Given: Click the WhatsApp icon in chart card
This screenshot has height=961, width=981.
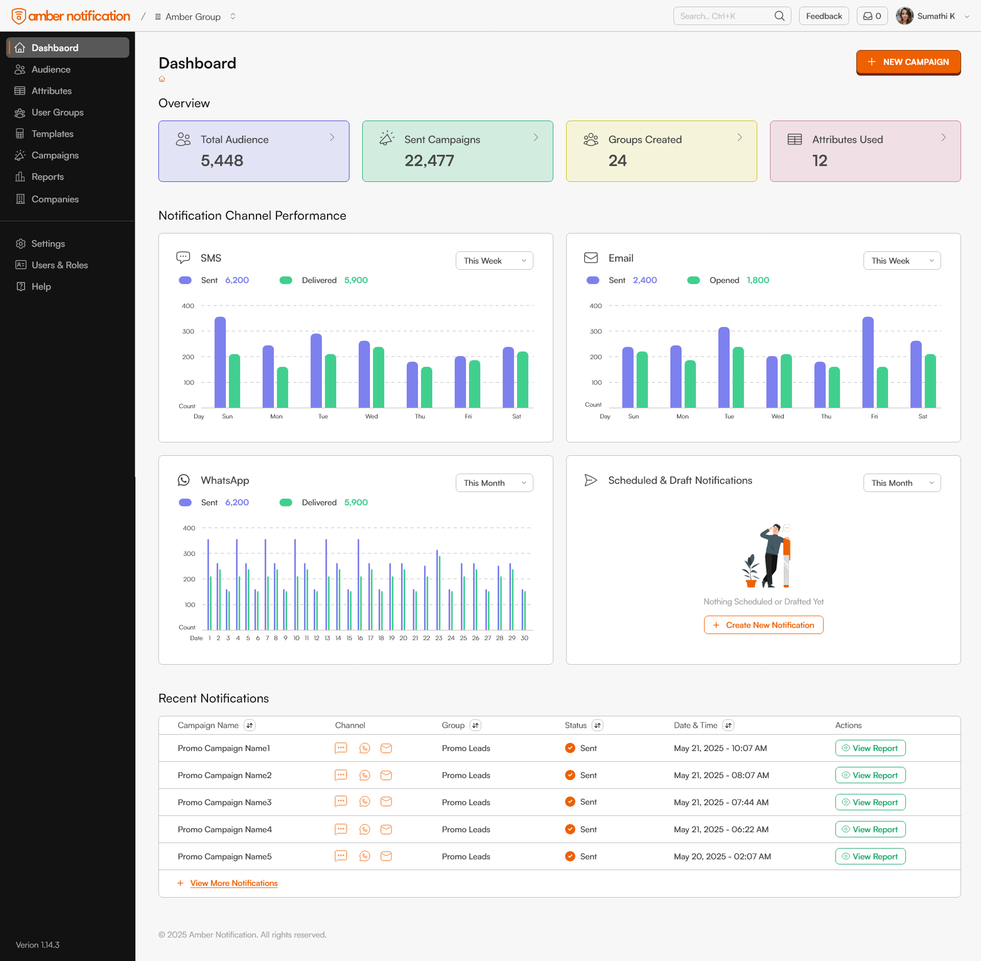Looking at the screenshot, I should (x=183, y=480).
